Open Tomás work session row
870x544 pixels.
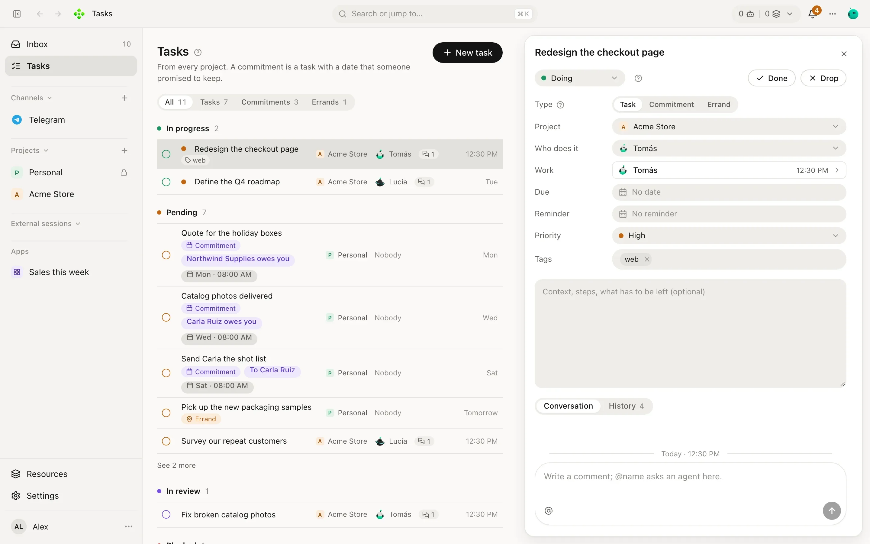(729, 170)
